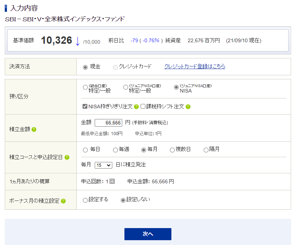Open help icon beside 積立コースと申込設定日
This screenshot has height=245, width=297.
(x=67, y=157)
